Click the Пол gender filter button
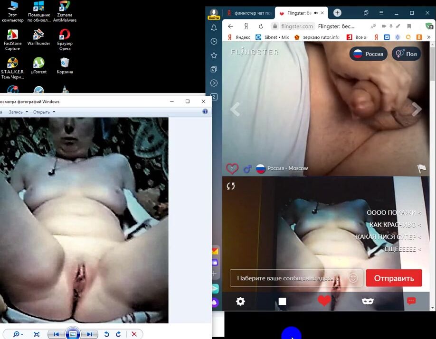The image size is (436, 339). click(406, 54)
